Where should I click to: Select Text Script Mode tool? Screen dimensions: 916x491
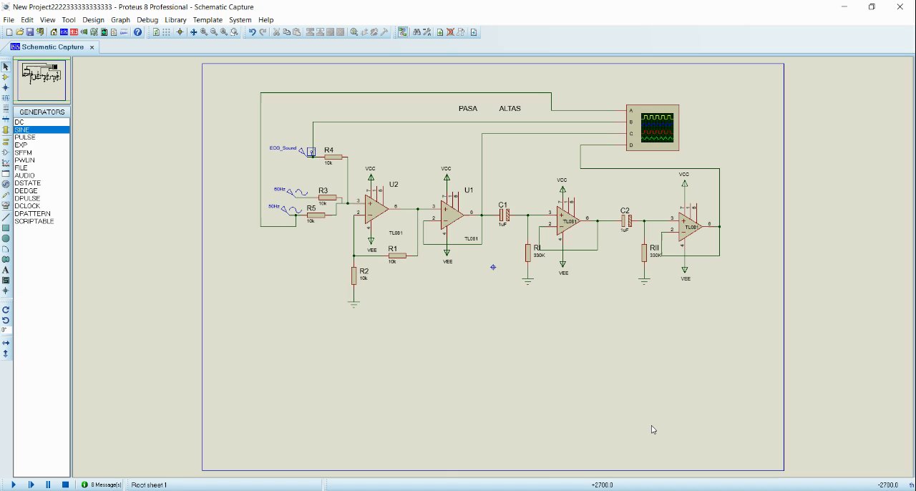tap(6, 107)
